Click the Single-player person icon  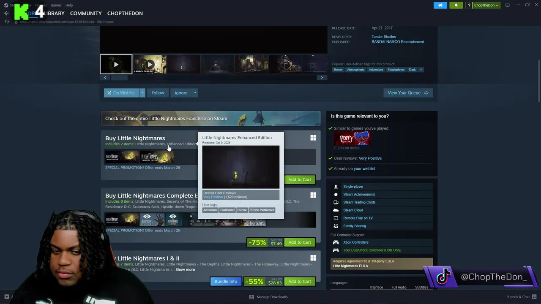(x=336, y=187)
